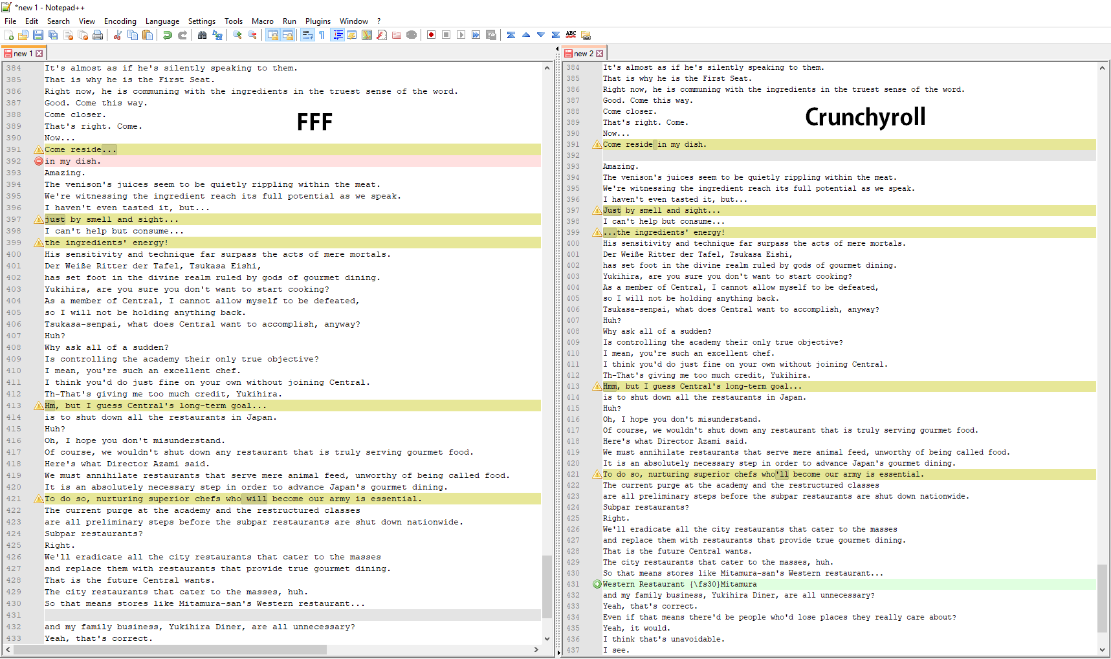Viewport: 1111px width, 659px height.
Task: Open the Window menu
Action: tap(354, 21)
